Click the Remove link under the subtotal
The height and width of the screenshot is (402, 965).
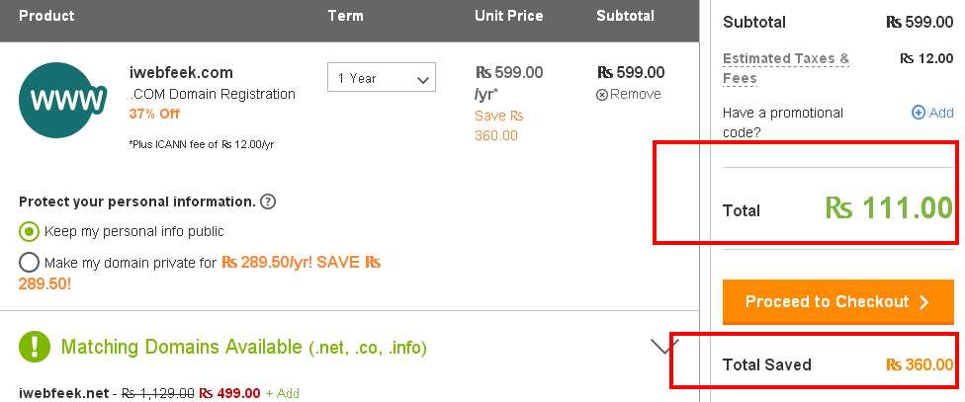point(636,95)
